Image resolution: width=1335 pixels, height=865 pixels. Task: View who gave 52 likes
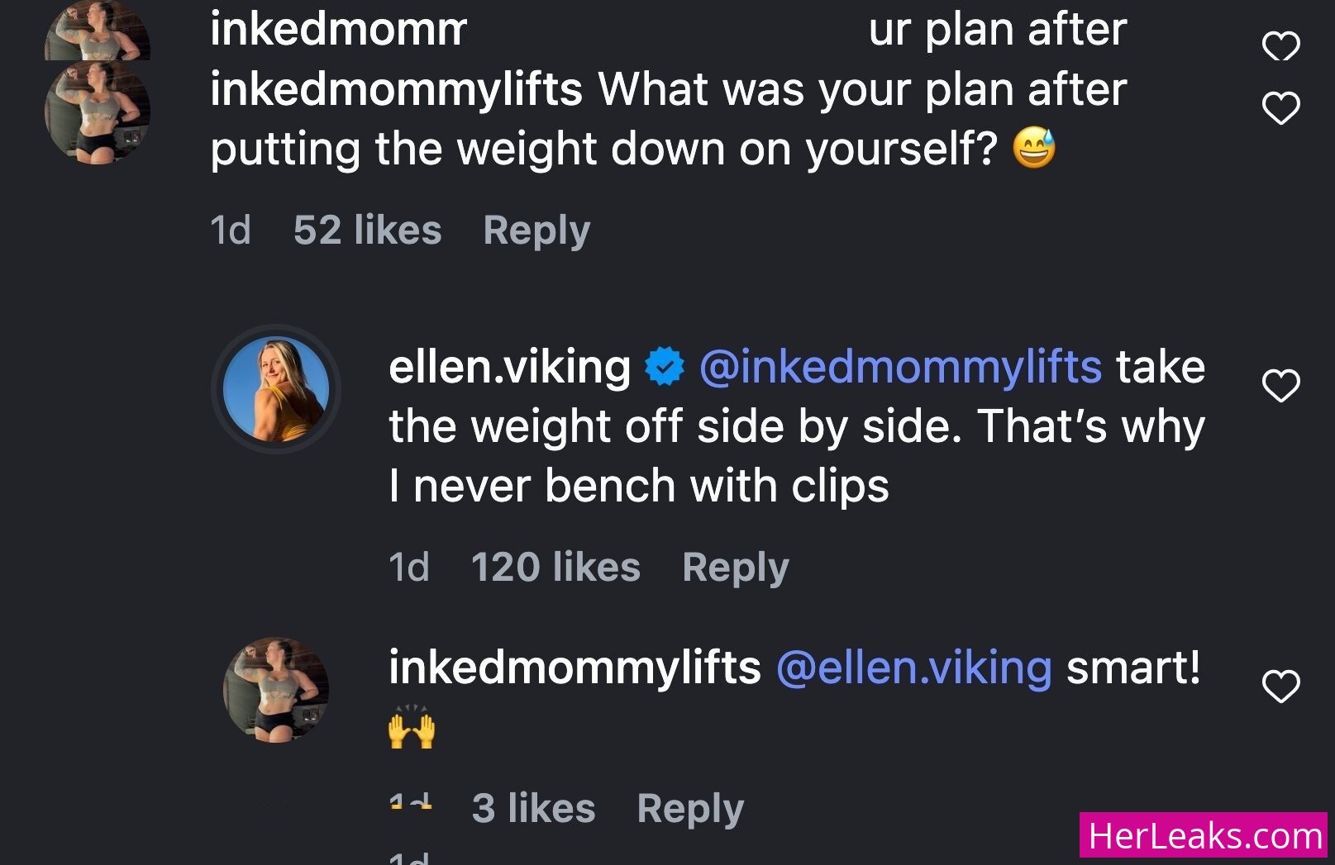(x=367, y=231)
